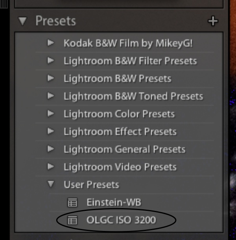
Task: Click the plus icon to create preset
Action: tap(213, 21)
